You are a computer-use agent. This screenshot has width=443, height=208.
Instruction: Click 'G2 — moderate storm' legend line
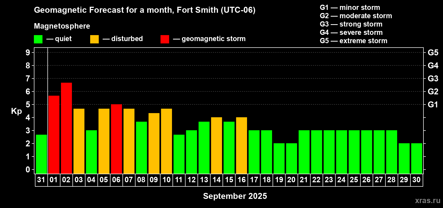point(356,16)
